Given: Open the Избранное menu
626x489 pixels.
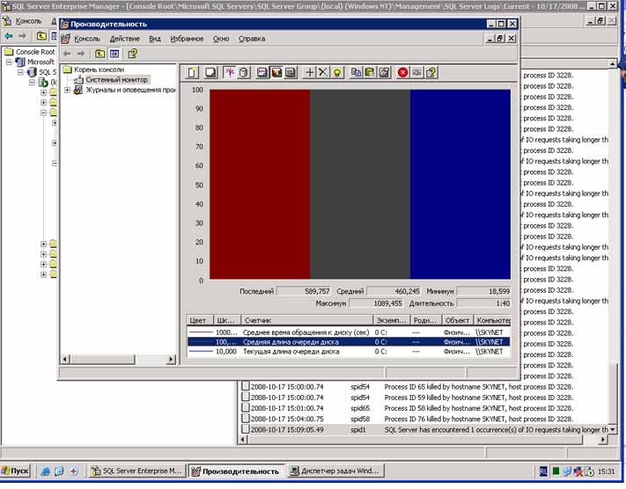Looking at the screenshot, I should click(x=188, y=39).
